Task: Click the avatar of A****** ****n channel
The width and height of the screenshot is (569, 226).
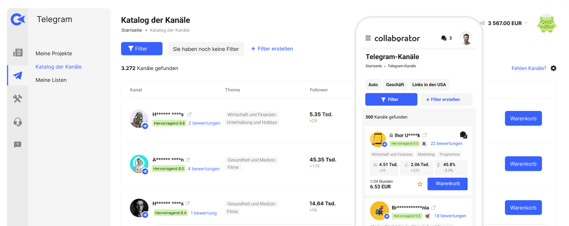Action: click(139, 164)
